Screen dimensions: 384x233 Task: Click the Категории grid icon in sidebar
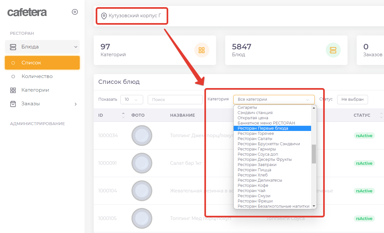[13, 90]
